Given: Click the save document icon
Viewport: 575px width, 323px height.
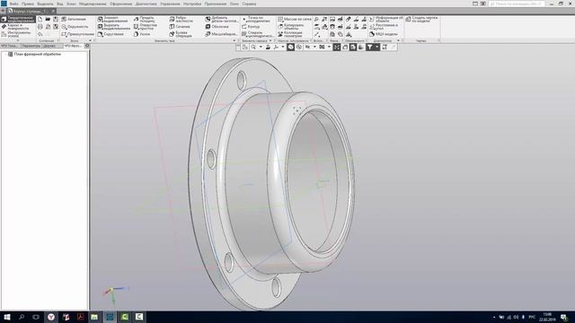Looking at the screenshot, I should 56,19.
